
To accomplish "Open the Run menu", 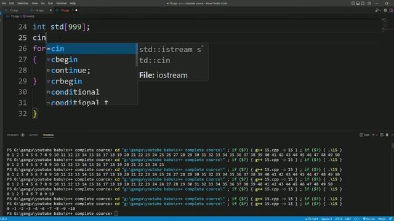I will [x=50, y=3].
